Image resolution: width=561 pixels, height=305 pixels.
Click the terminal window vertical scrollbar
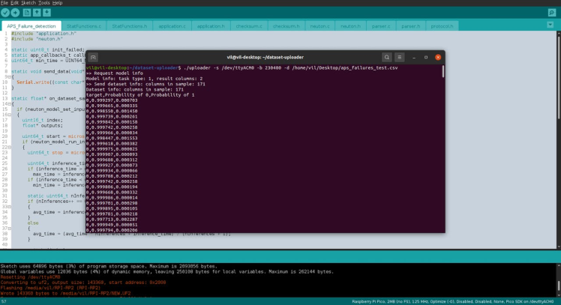(442, 72)
